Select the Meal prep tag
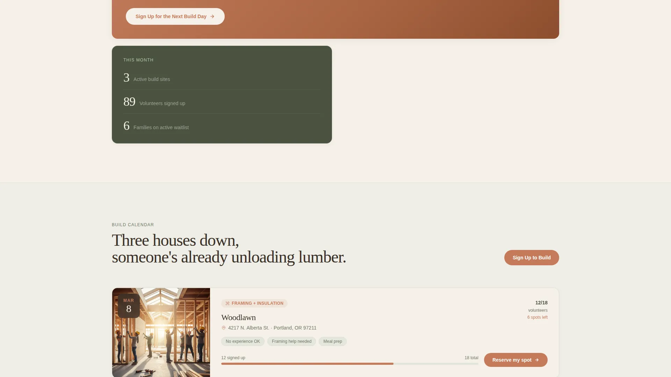Screen dimensions: 671x377 pos(333,341)
